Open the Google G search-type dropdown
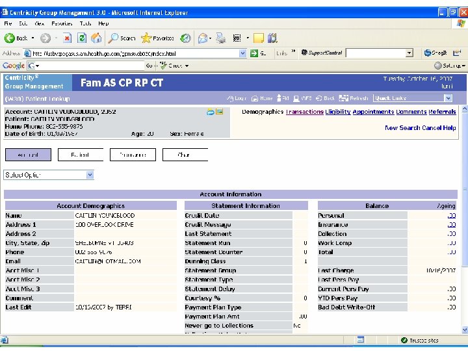The image size is (468, 351). 34,66
